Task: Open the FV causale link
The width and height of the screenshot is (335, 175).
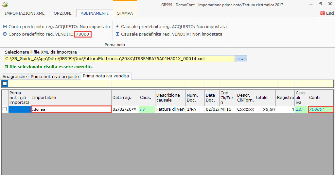Action: point(143,109)
